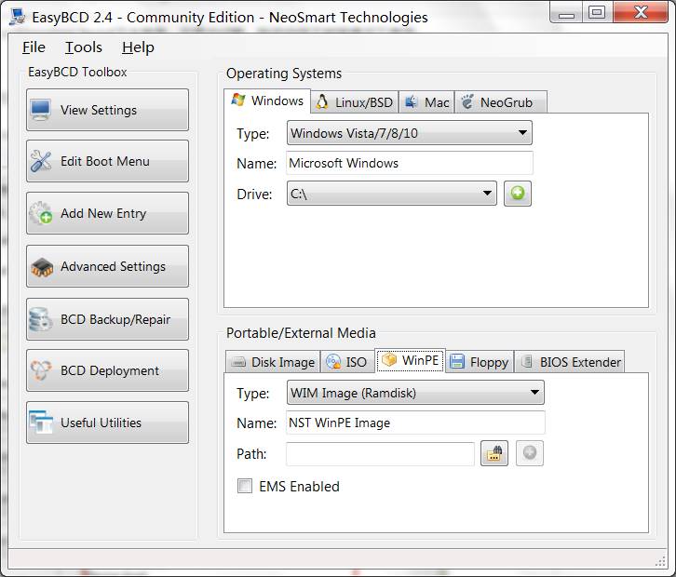Click the greyed add button beside Path browse
Screen dimensions: 676x577
(530, 453)
